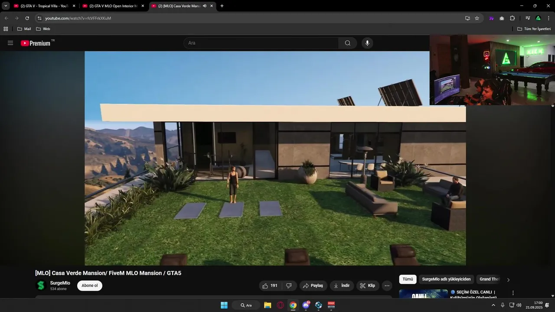555x312 pixels.
Task: Reload the YouTube page
Action: click(x=27, y=18)
